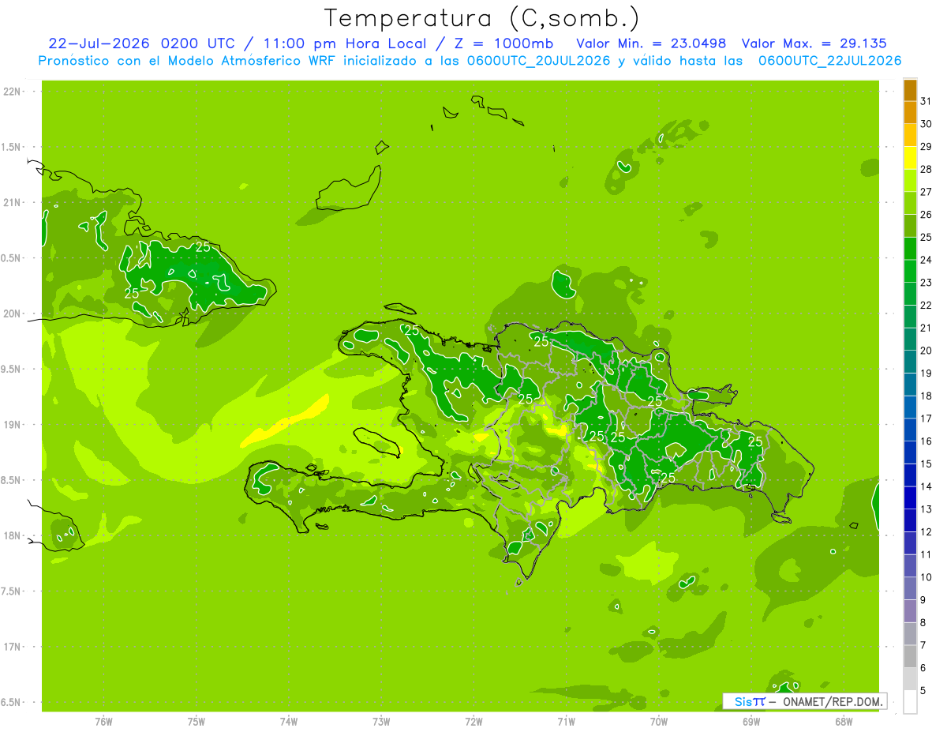Image resolution: width=947 pixels, height=732 pixels.
Task: Click the colorbar label "11"
Action: tap(926, 554)
